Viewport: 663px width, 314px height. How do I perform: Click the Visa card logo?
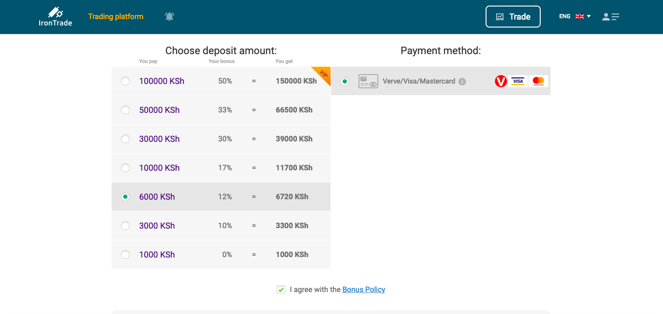tap(518, 82)
